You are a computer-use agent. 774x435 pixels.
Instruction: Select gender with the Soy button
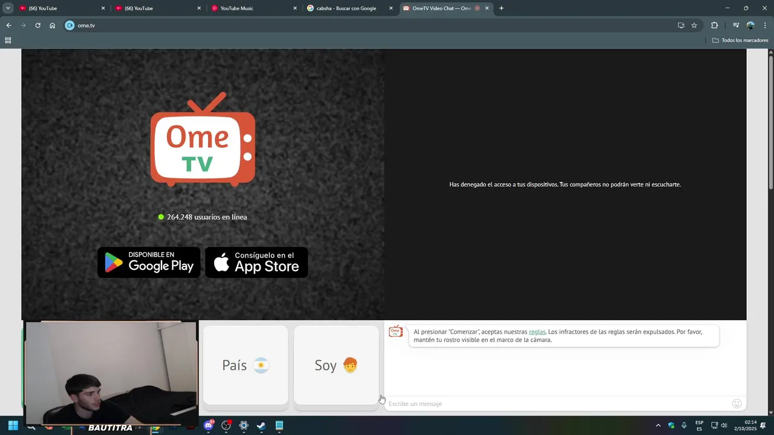tap(336, 365)
